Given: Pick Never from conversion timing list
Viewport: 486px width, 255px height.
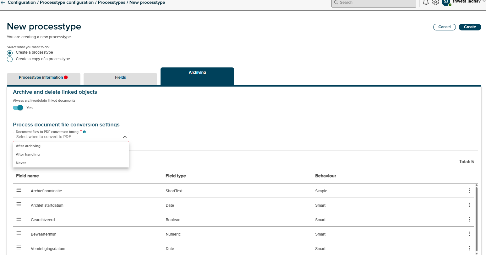Looking at the screenshot, I should click(x=21, y=163).
